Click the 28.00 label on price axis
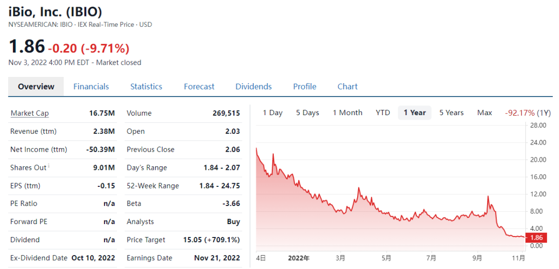The image size is (559, 269). point(538,125)
